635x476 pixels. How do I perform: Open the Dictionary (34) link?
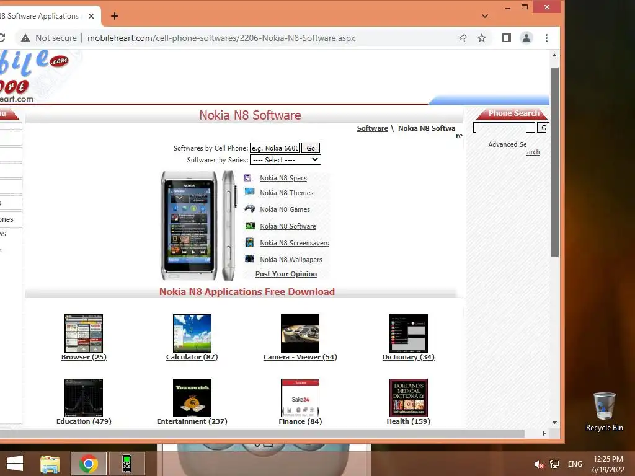pyautogui.click(x=409, y=357)
